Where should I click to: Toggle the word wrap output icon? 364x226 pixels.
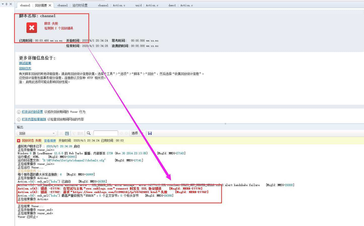point(67,133)
